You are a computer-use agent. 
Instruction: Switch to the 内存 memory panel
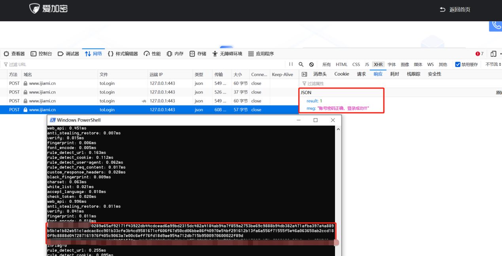(175, 54)
